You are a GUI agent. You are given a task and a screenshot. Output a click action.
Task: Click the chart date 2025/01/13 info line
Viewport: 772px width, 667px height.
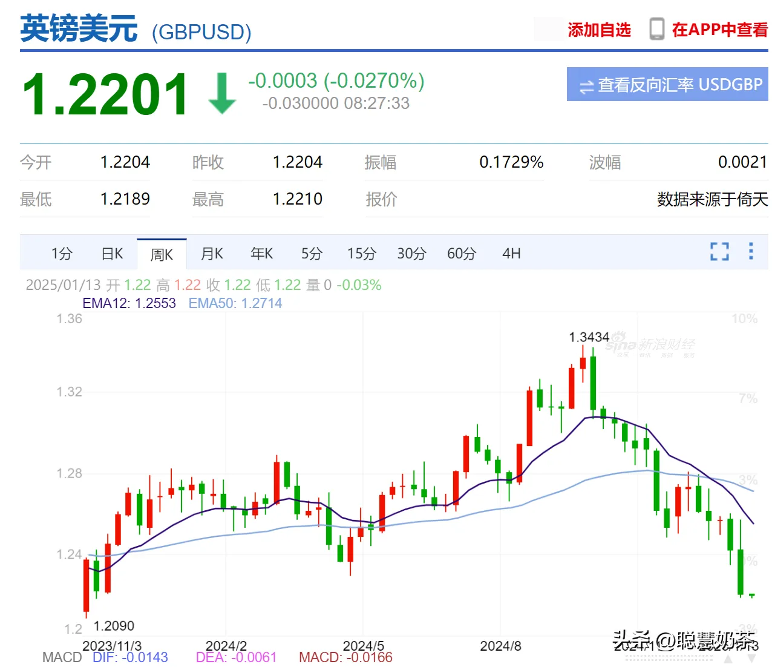point(203,285)
